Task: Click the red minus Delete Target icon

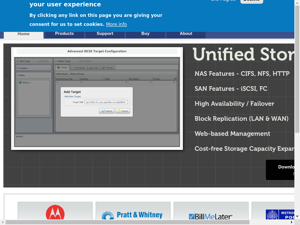Action: pyautogui.click(x=56, y=61)
